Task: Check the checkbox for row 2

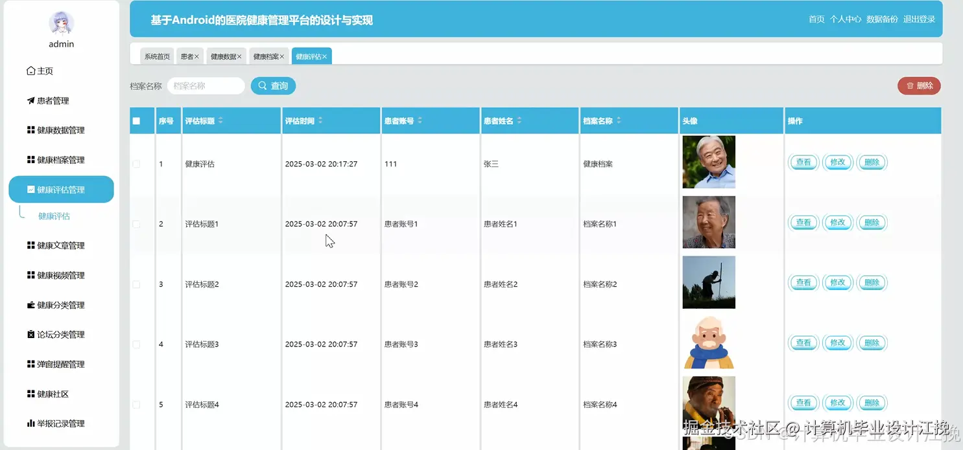Action: point(136,224)
